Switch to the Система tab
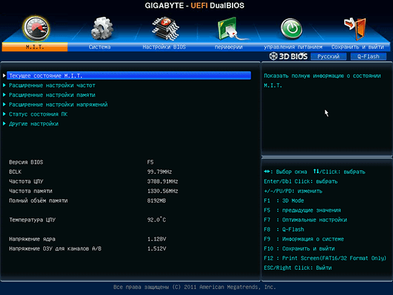 (99, 47)
